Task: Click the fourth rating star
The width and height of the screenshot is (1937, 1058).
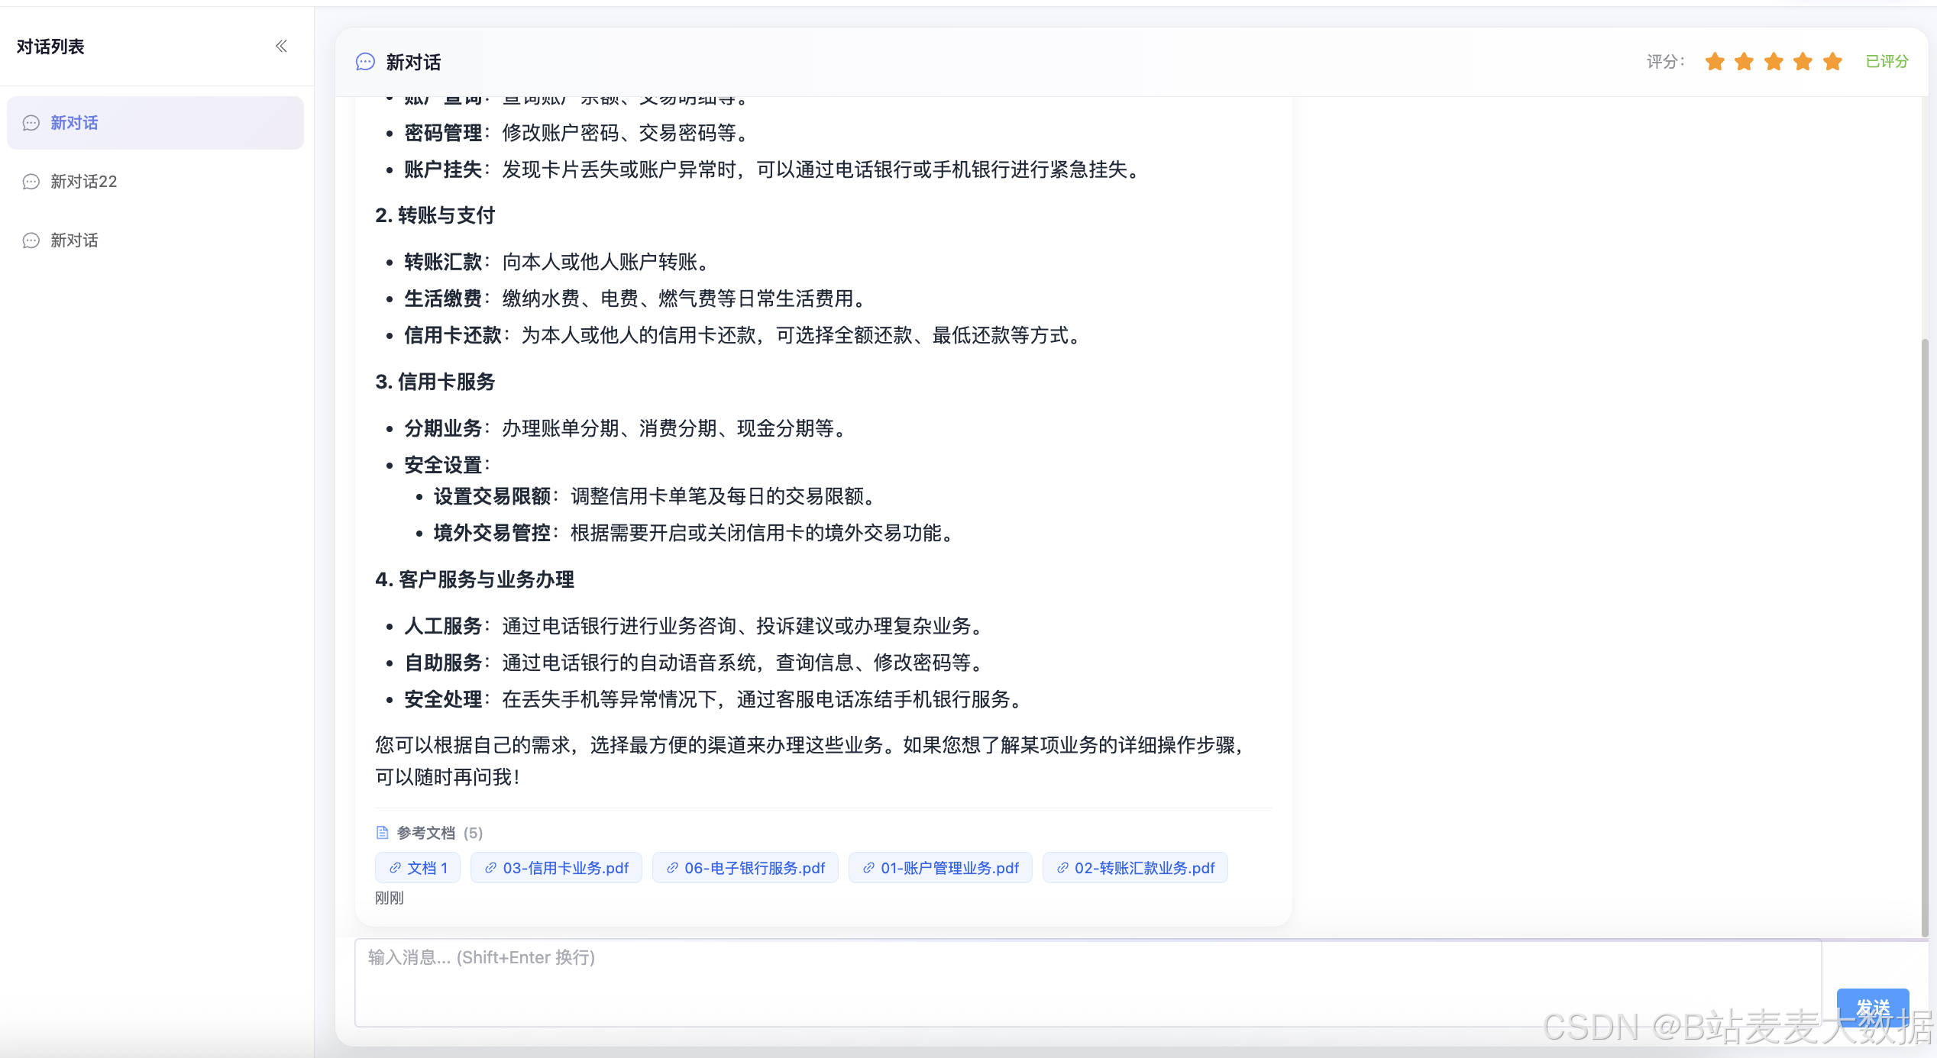Action: [1803, 61]
